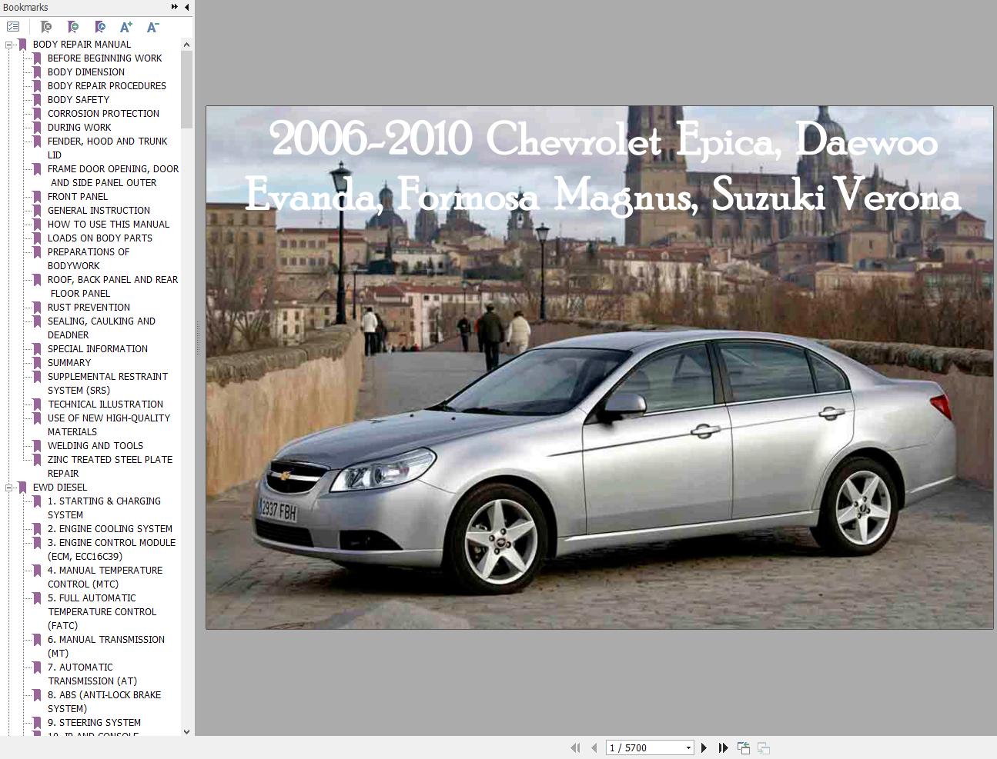
Task: Click the previous view icon
Action: click(744, 747)
